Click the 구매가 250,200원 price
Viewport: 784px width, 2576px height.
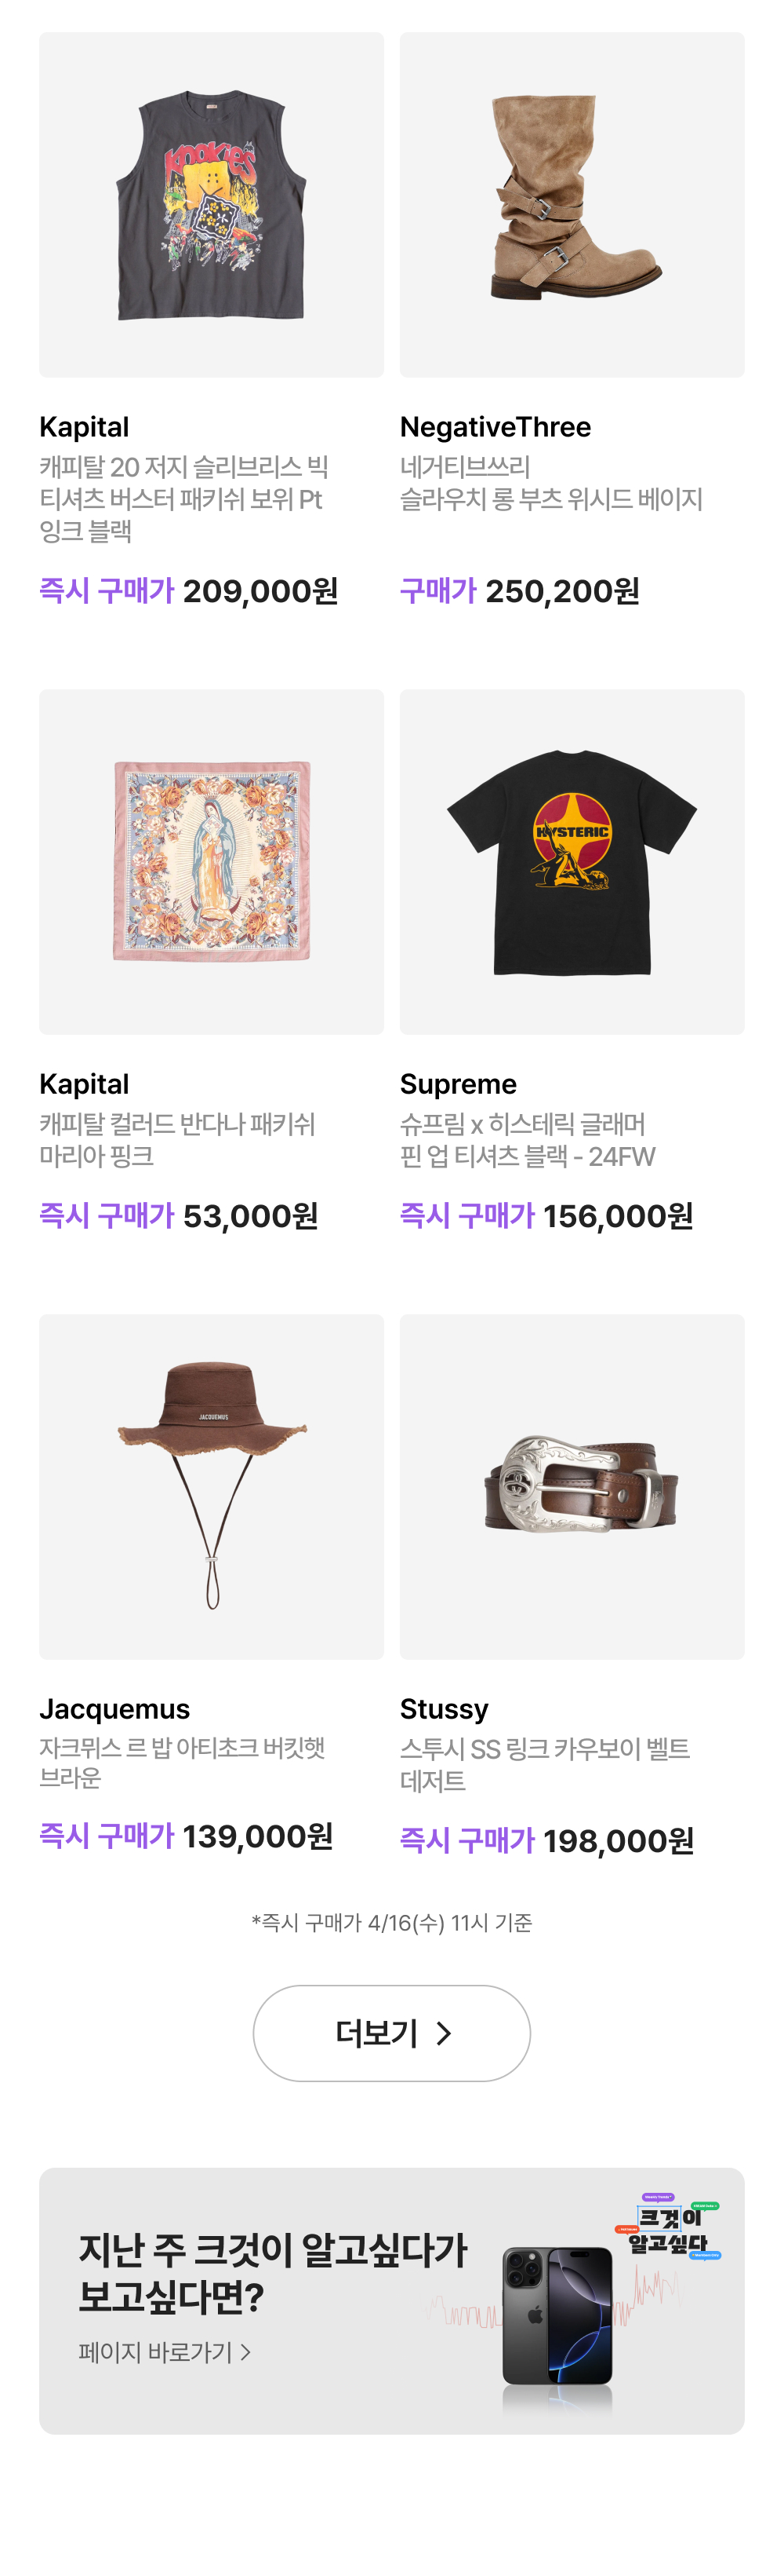(519, 591)
